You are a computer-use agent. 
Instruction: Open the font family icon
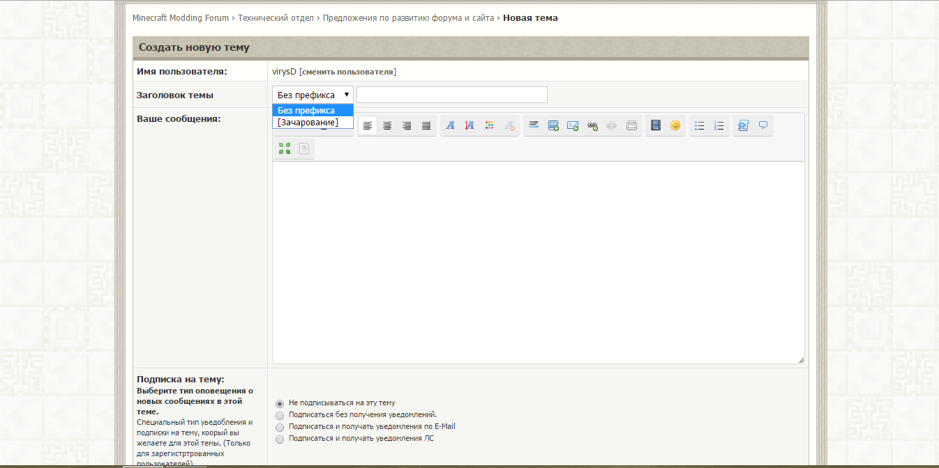pos(451,126)
